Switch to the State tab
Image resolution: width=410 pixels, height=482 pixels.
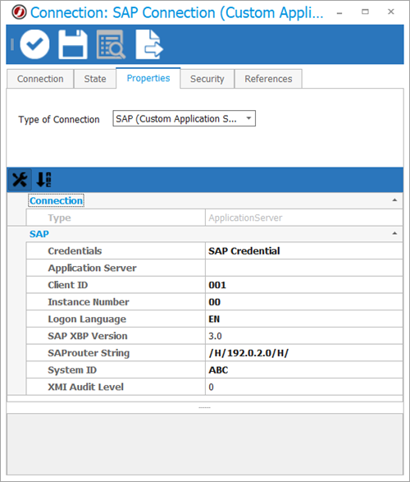(x=95, y=79)
